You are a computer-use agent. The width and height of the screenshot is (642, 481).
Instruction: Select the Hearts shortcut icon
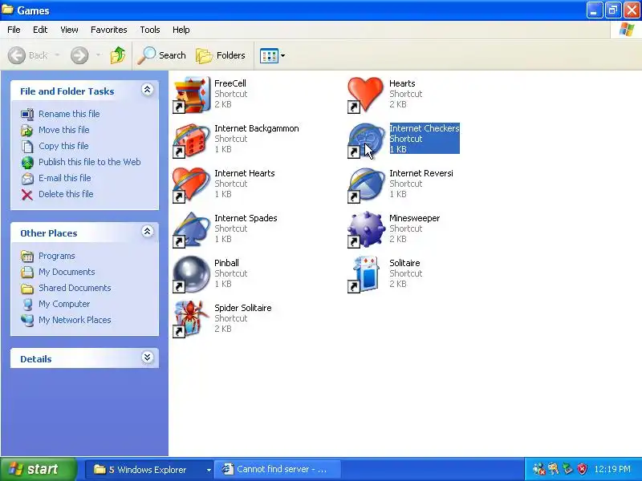point(366,95)
